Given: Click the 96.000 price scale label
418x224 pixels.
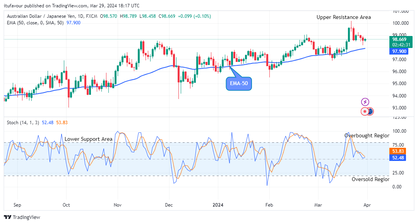Looking at the screenshot, I should click(399, 72).
